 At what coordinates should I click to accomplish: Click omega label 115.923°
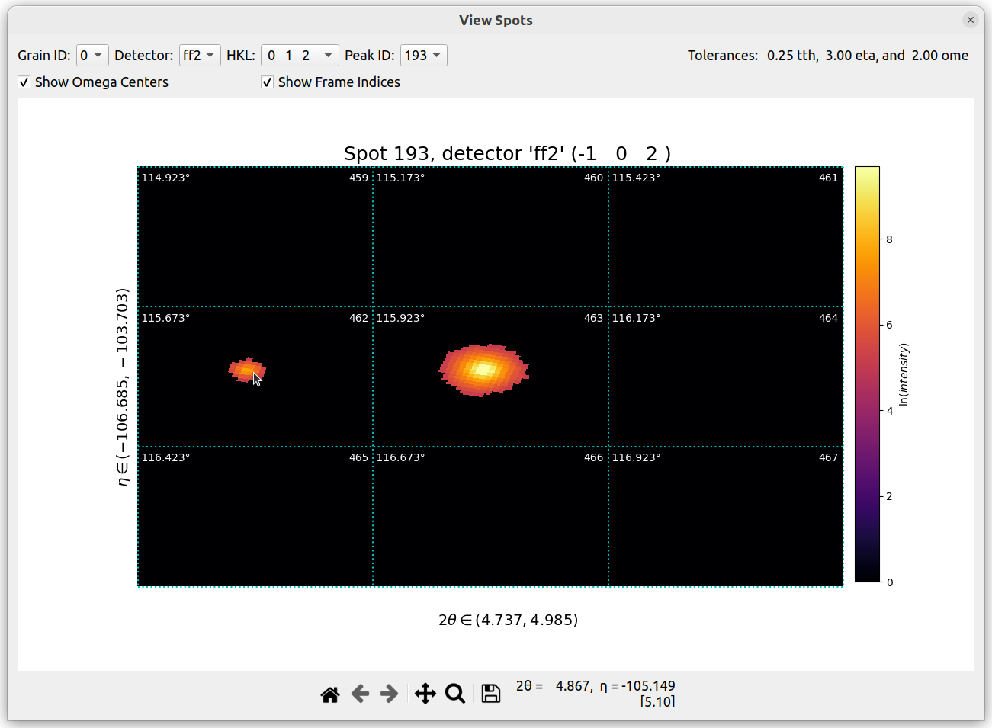tap(400, 318)
